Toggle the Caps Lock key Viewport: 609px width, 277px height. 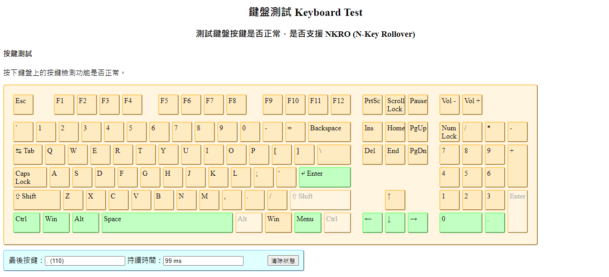click(x=30, y=177)
